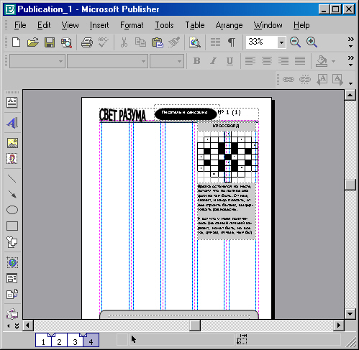Image resolution: width=359 pixels, height=350 pixels.
Task: Open the 33% zoom dropdown
Action: tap(281, 42)
